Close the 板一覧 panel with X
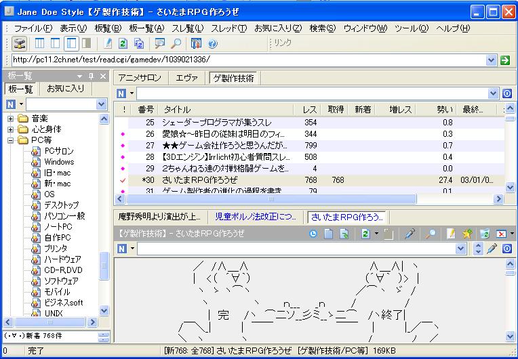Screen dimensions: 518x359 tap(103, 77)
